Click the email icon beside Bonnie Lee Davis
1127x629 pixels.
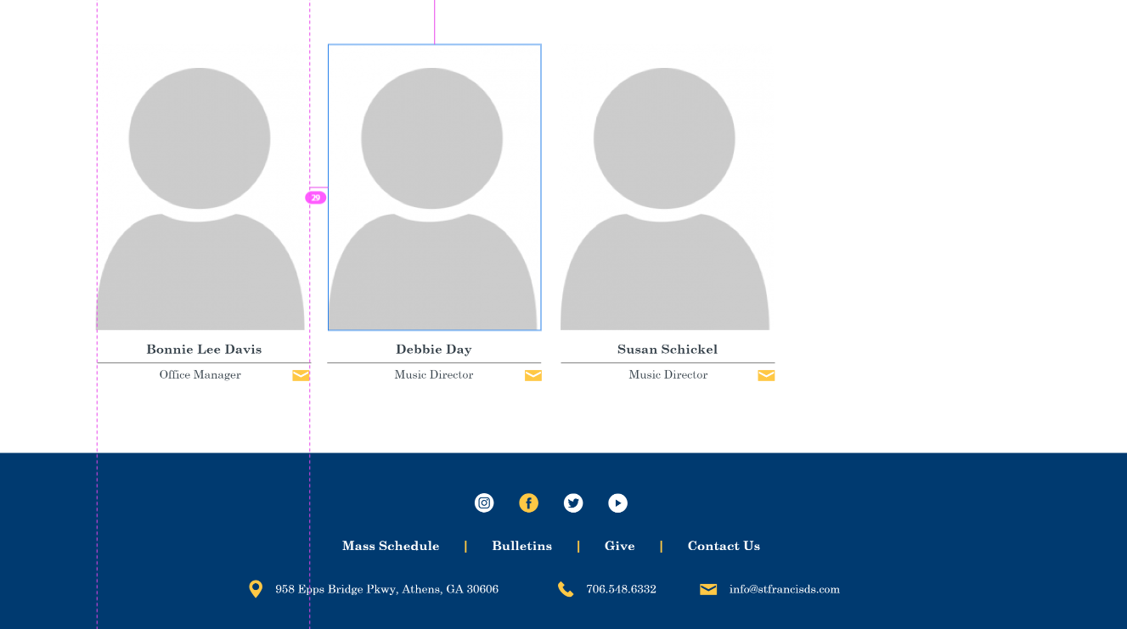(x=301, y=375)
